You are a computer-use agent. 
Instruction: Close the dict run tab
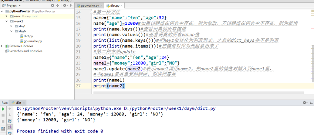coord(23,103)
